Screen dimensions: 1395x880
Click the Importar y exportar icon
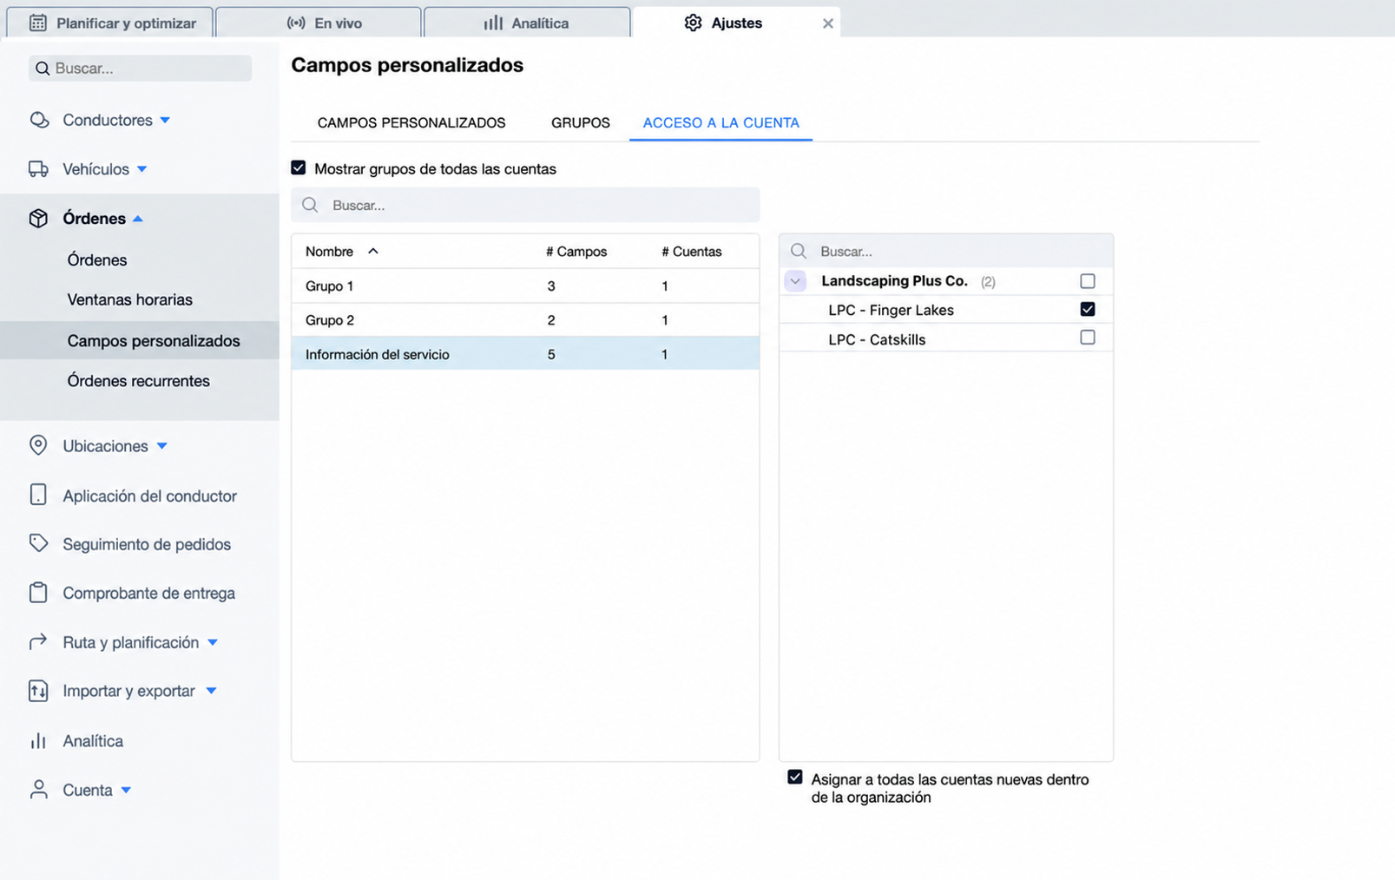(x=38, y=691)
